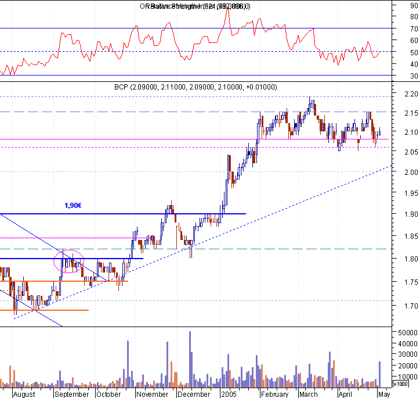Click the April label on time axis
This screenshot has width=420, height=398.
click(x=345, y=395)
